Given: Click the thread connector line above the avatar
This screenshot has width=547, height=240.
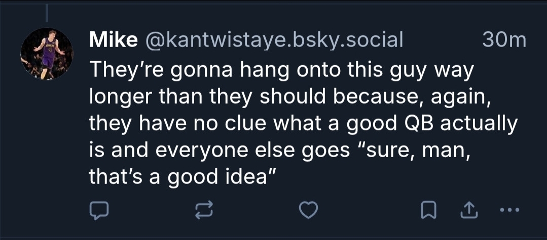Looking at the screenshot, I should point(47,13).
